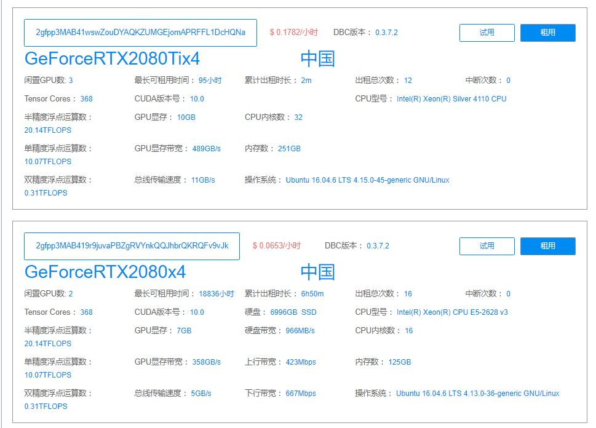Screen dimensions: 596x428
Task: Click 出租总次数 12 value
Action: (408, 80)
